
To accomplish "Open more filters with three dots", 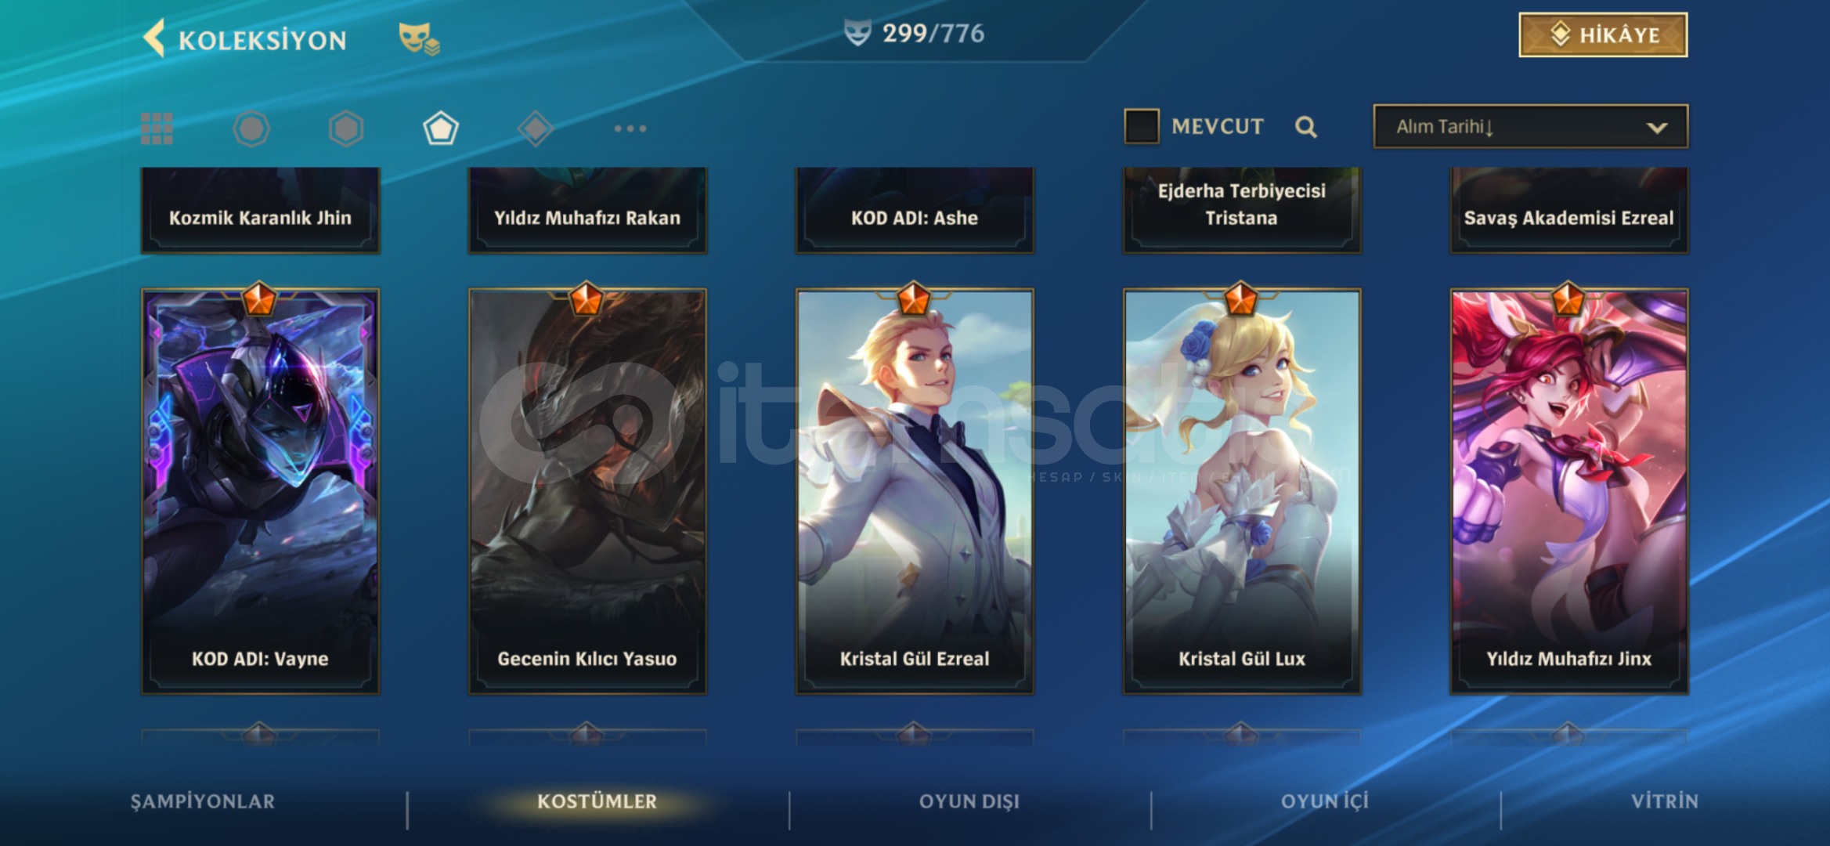I will 630,128.
